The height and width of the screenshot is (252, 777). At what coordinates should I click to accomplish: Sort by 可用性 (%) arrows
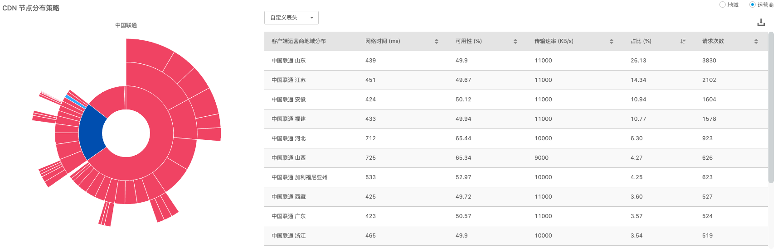(x=515, y=41)
